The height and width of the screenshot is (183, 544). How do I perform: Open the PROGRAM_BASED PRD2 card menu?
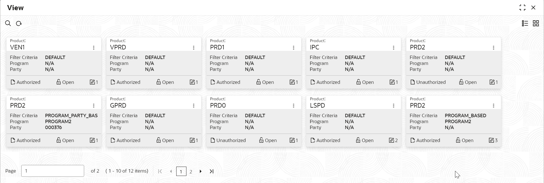[x=494, y=106]
